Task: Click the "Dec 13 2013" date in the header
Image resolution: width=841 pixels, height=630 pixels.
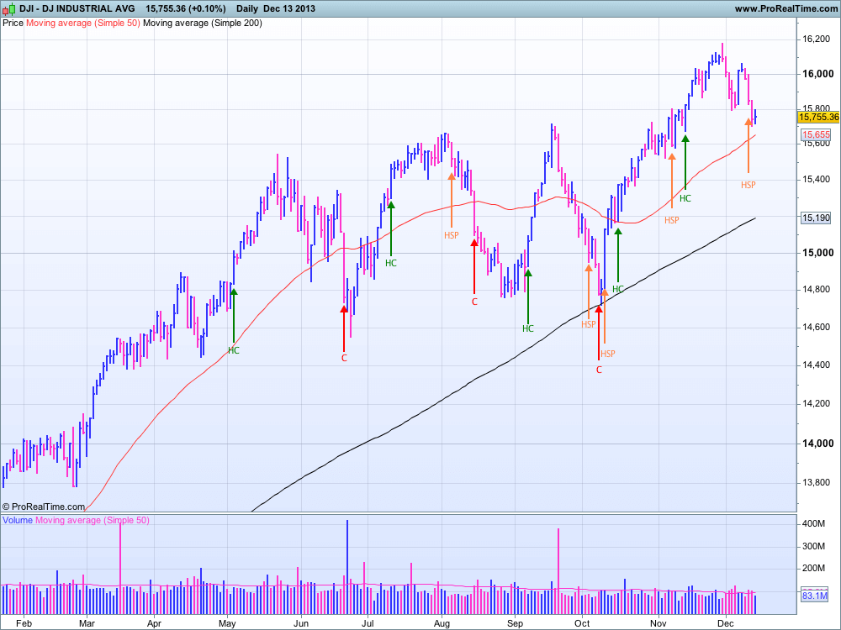Action: point(289,8)
